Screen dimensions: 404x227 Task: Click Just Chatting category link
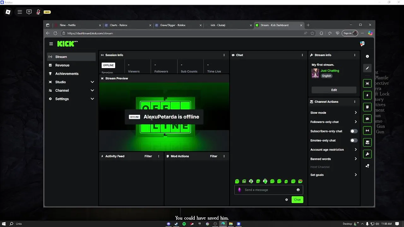coord(330,71)
